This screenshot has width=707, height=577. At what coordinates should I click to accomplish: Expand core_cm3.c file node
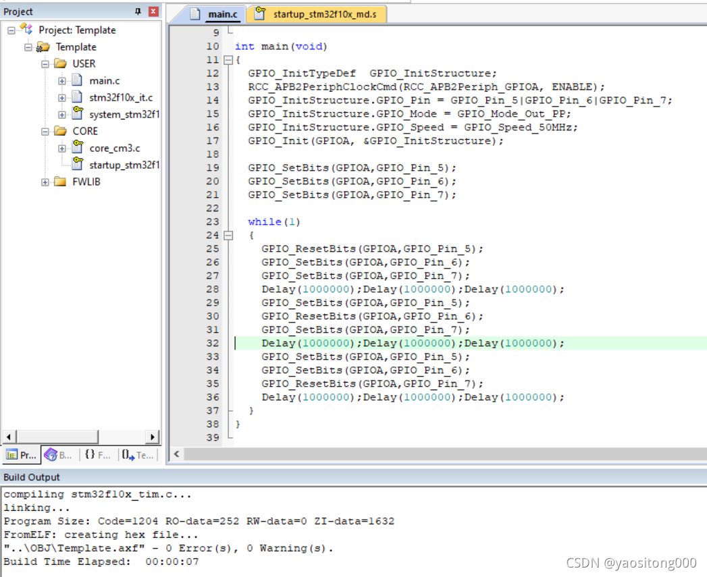coord(61,148)
